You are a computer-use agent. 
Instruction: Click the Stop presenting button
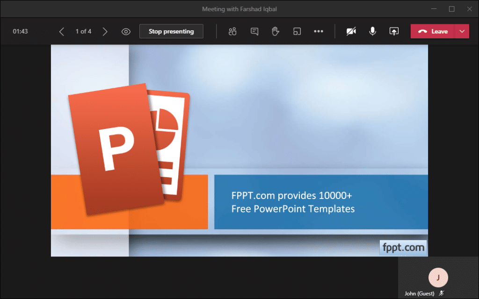pyautogui.click(x=171, y=31)
